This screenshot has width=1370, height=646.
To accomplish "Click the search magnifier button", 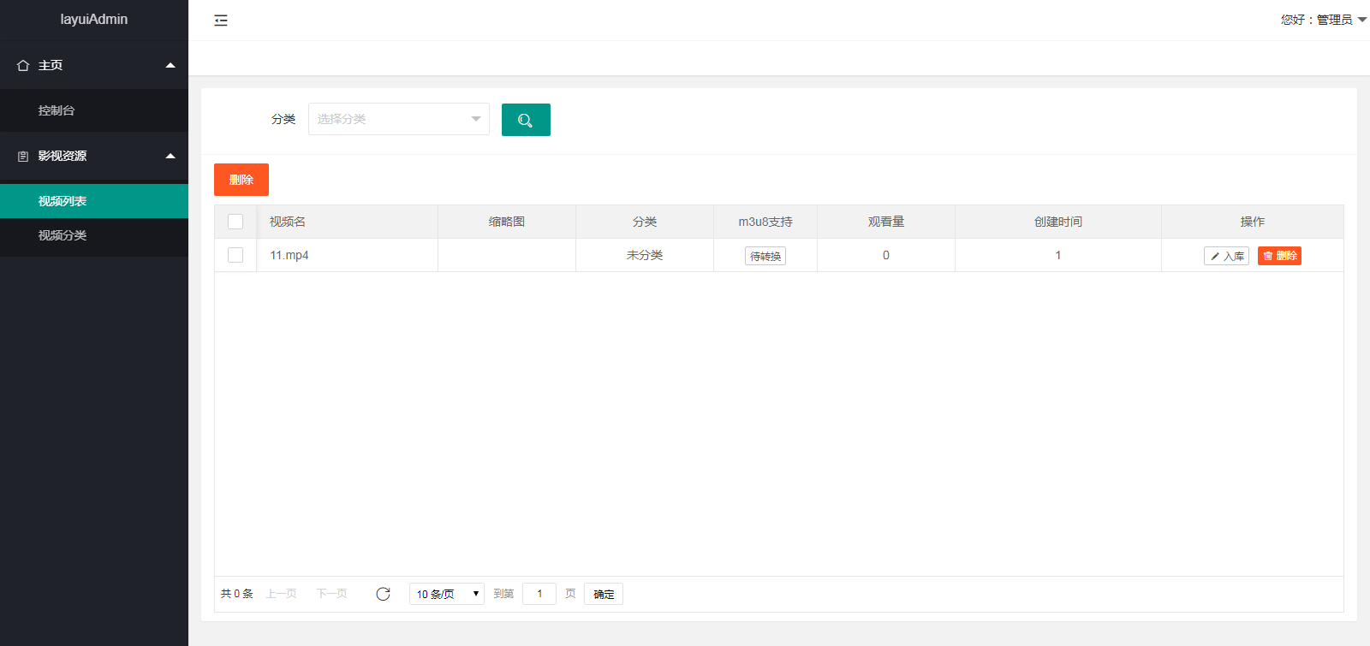I will click(x=526, y=120).
